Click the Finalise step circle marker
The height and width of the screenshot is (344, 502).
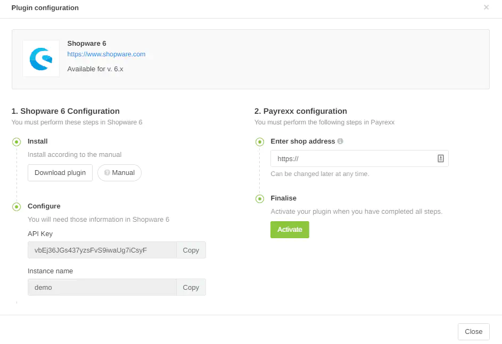click(260, 199)
